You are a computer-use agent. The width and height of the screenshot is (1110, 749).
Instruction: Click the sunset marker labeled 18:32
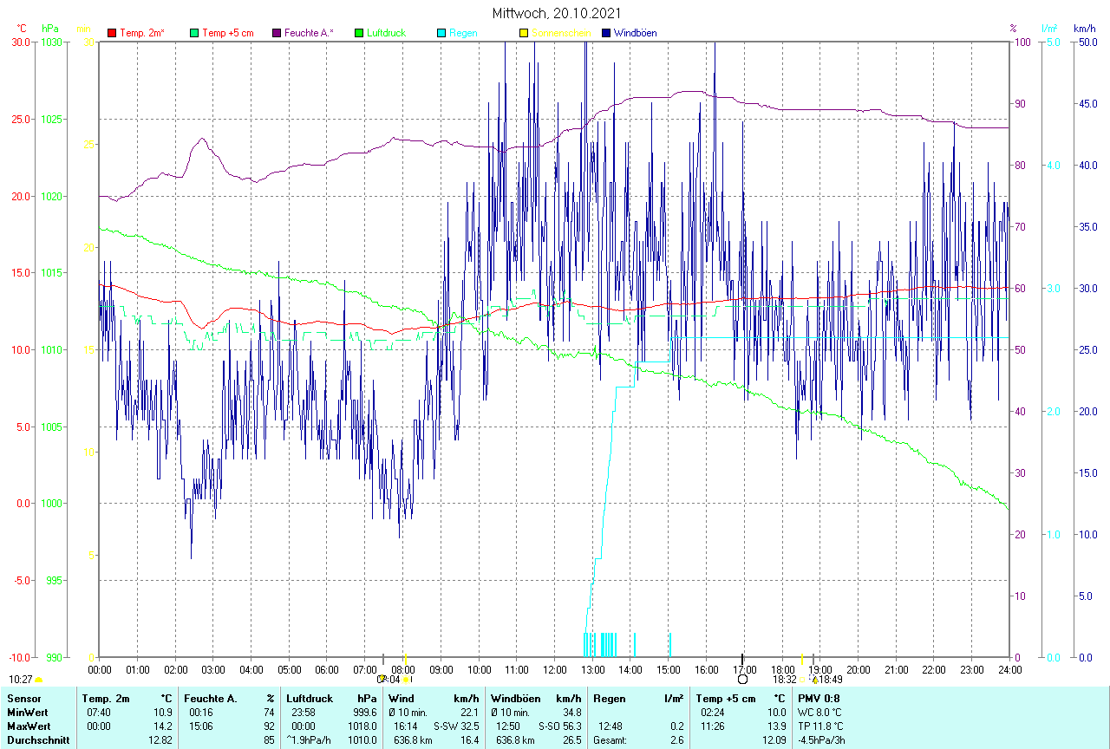click(802, 680)
